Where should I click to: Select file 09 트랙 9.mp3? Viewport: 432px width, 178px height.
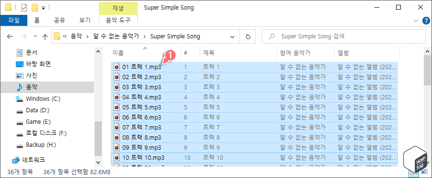tap(254, 148)
